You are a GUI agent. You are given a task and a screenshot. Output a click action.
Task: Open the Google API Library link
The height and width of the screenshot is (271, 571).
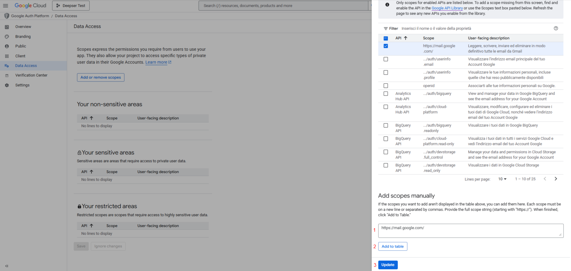[x=447, y=8]
